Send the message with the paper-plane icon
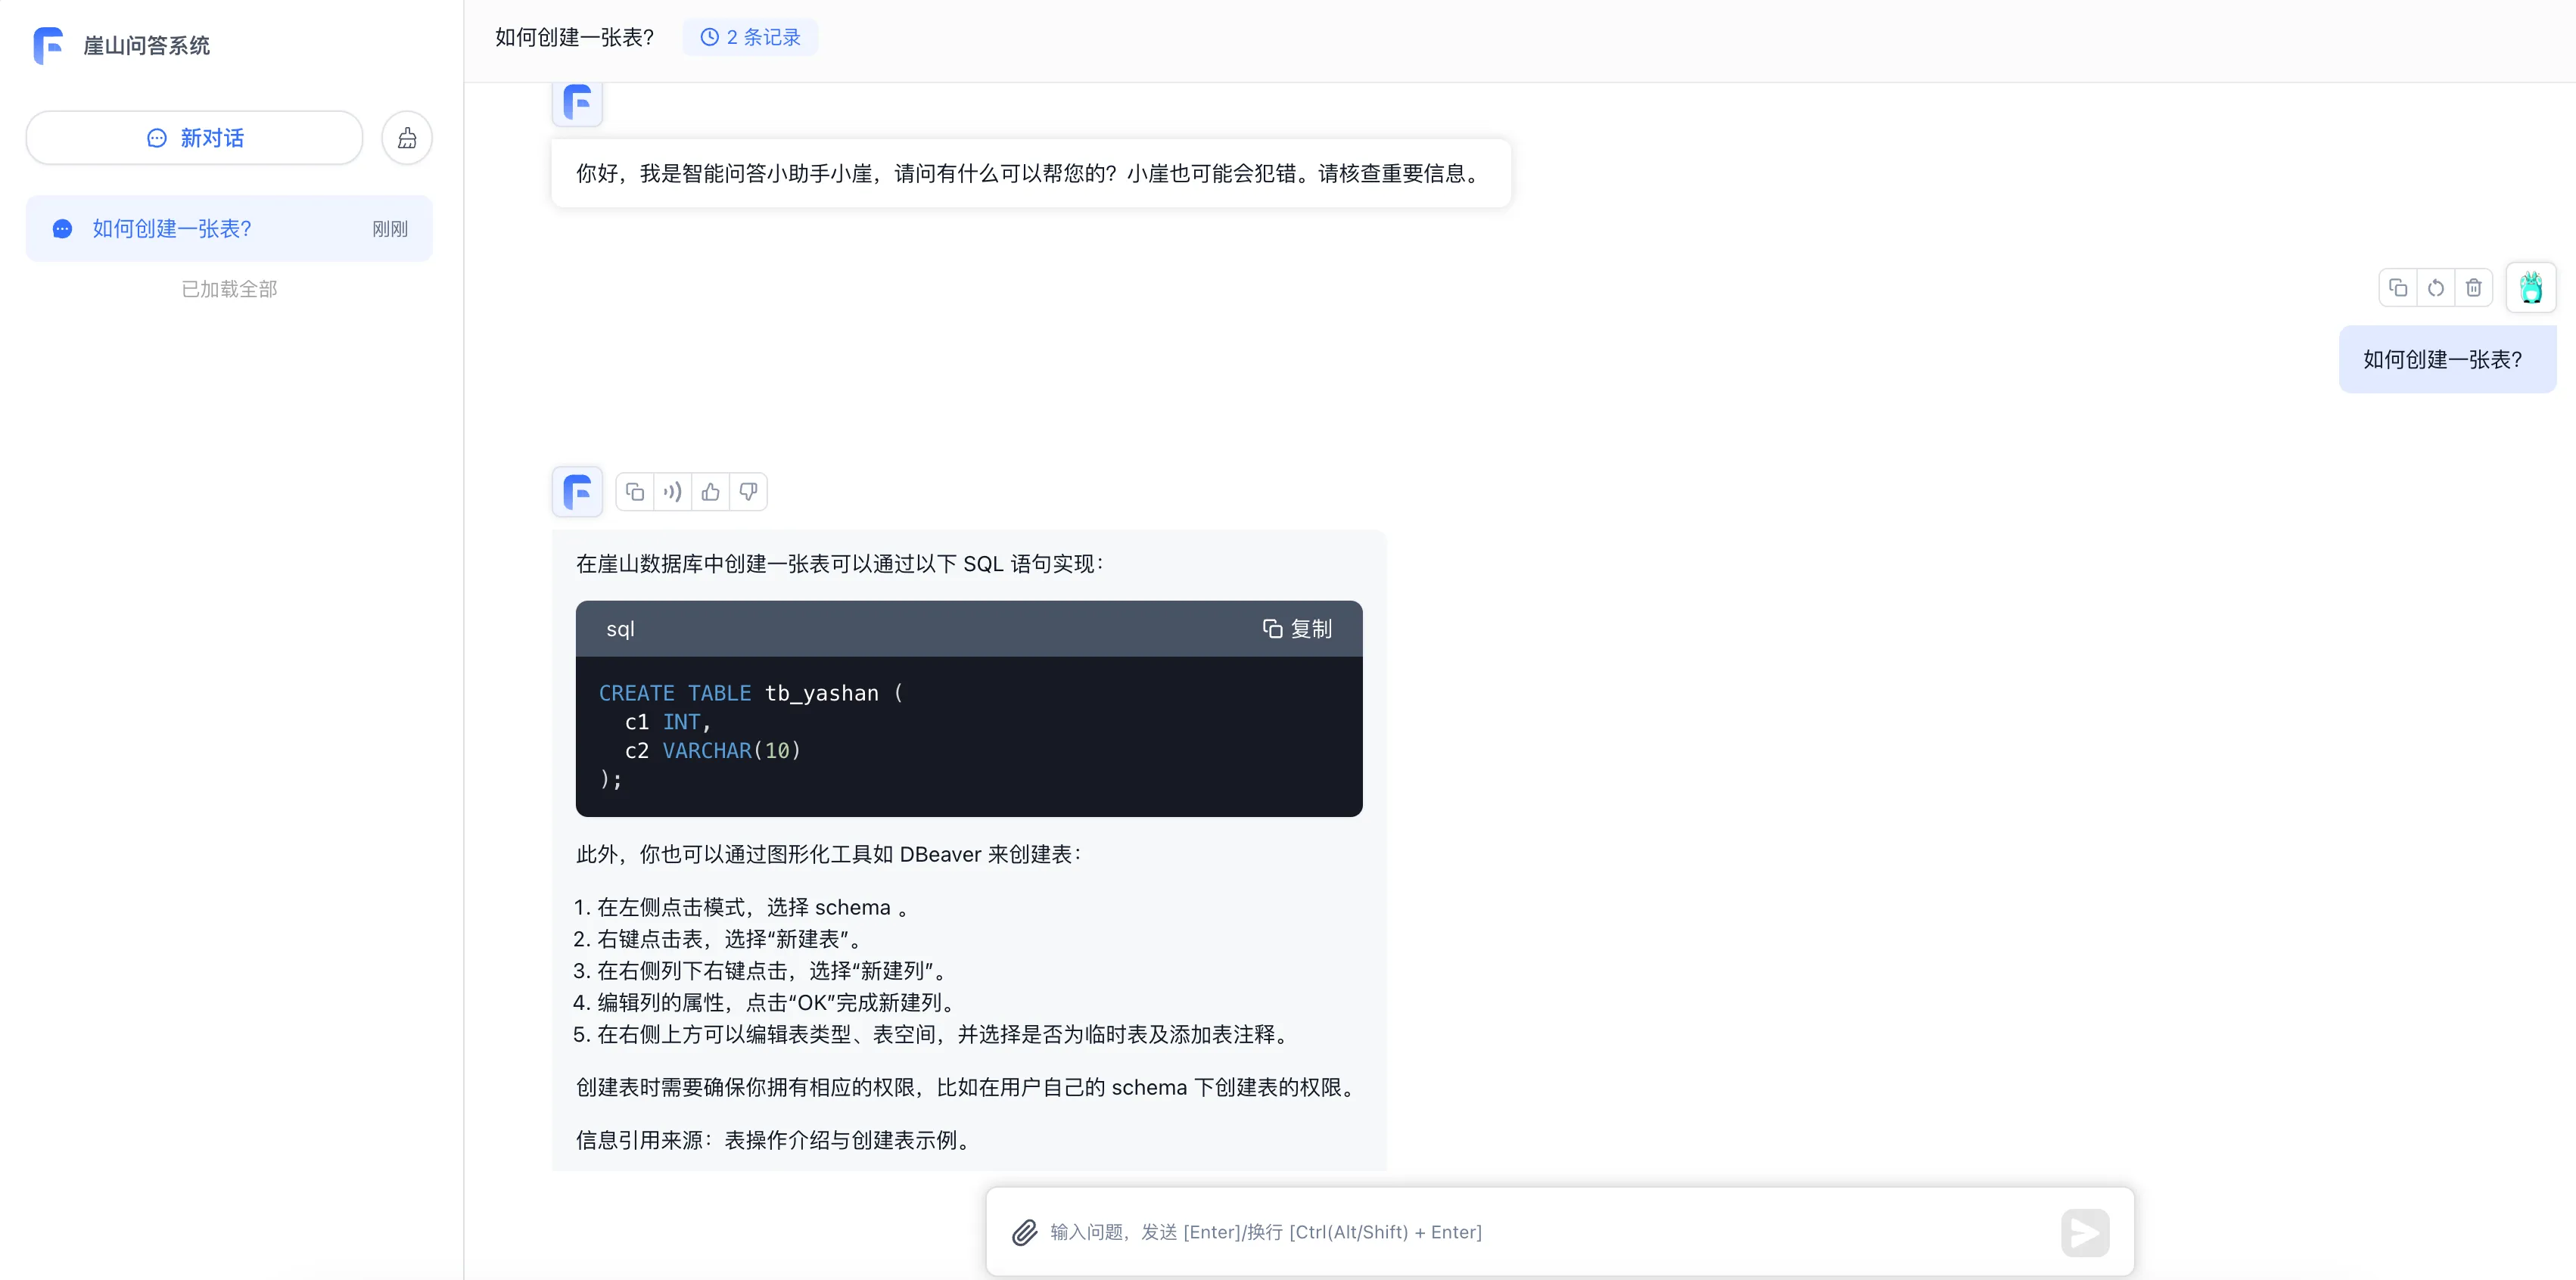 pyautogui.click(x=2085, y=1233)
